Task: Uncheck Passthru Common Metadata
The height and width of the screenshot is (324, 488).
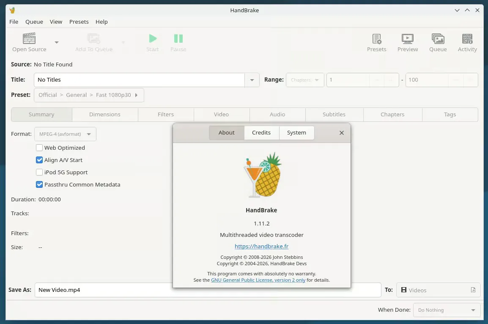Action: point(39,184)
